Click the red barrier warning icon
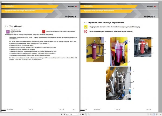The height and width of the screenshot is (116, 162). coord(44,32)
